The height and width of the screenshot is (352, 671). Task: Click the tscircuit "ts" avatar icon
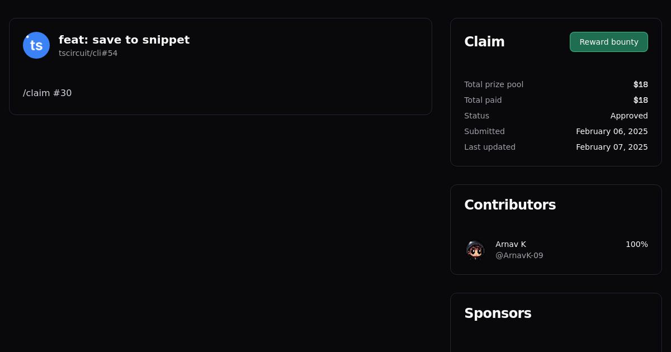pos(36,45)
